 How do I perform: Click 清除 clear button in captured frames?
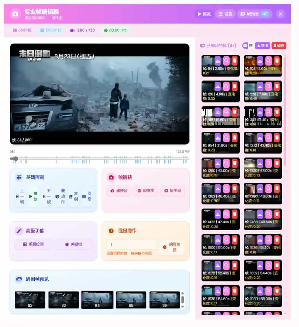click(279, 45)
